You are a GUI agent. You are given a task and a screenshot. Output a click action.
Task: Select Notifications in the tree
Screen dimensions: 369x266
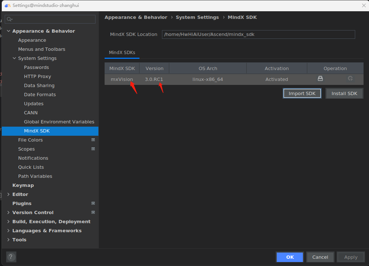coord(33,158)
